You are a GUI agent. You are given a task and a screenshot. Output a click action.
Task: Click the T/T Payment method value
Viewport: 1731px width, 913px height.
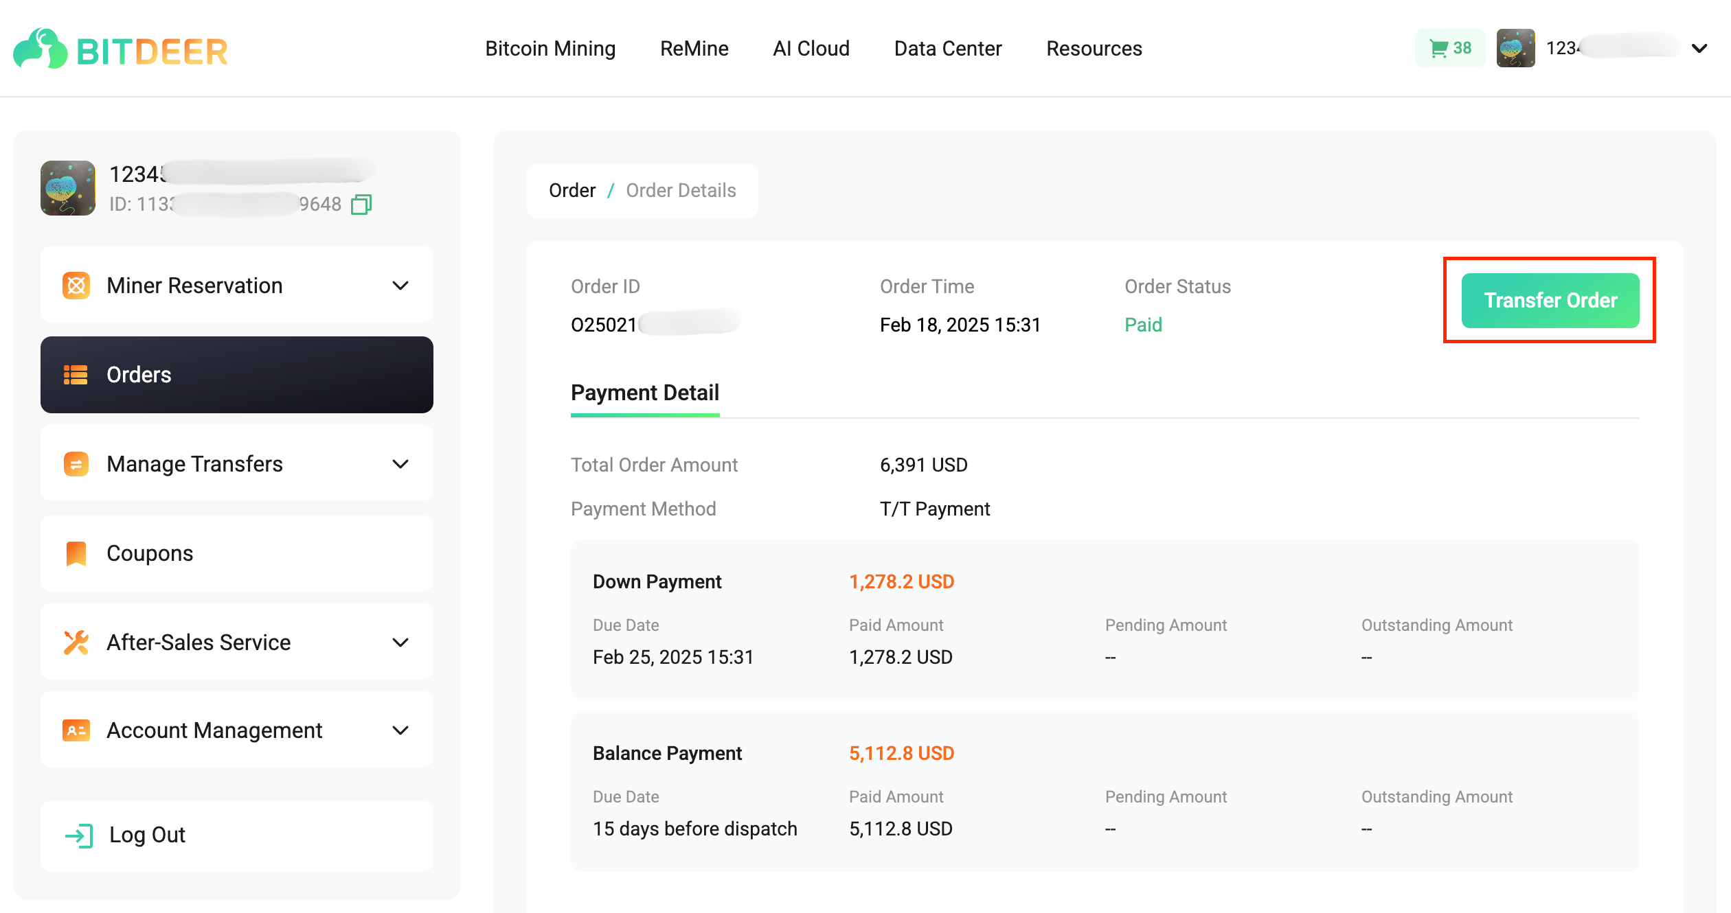pyautogui.click(x=935, y=509)
